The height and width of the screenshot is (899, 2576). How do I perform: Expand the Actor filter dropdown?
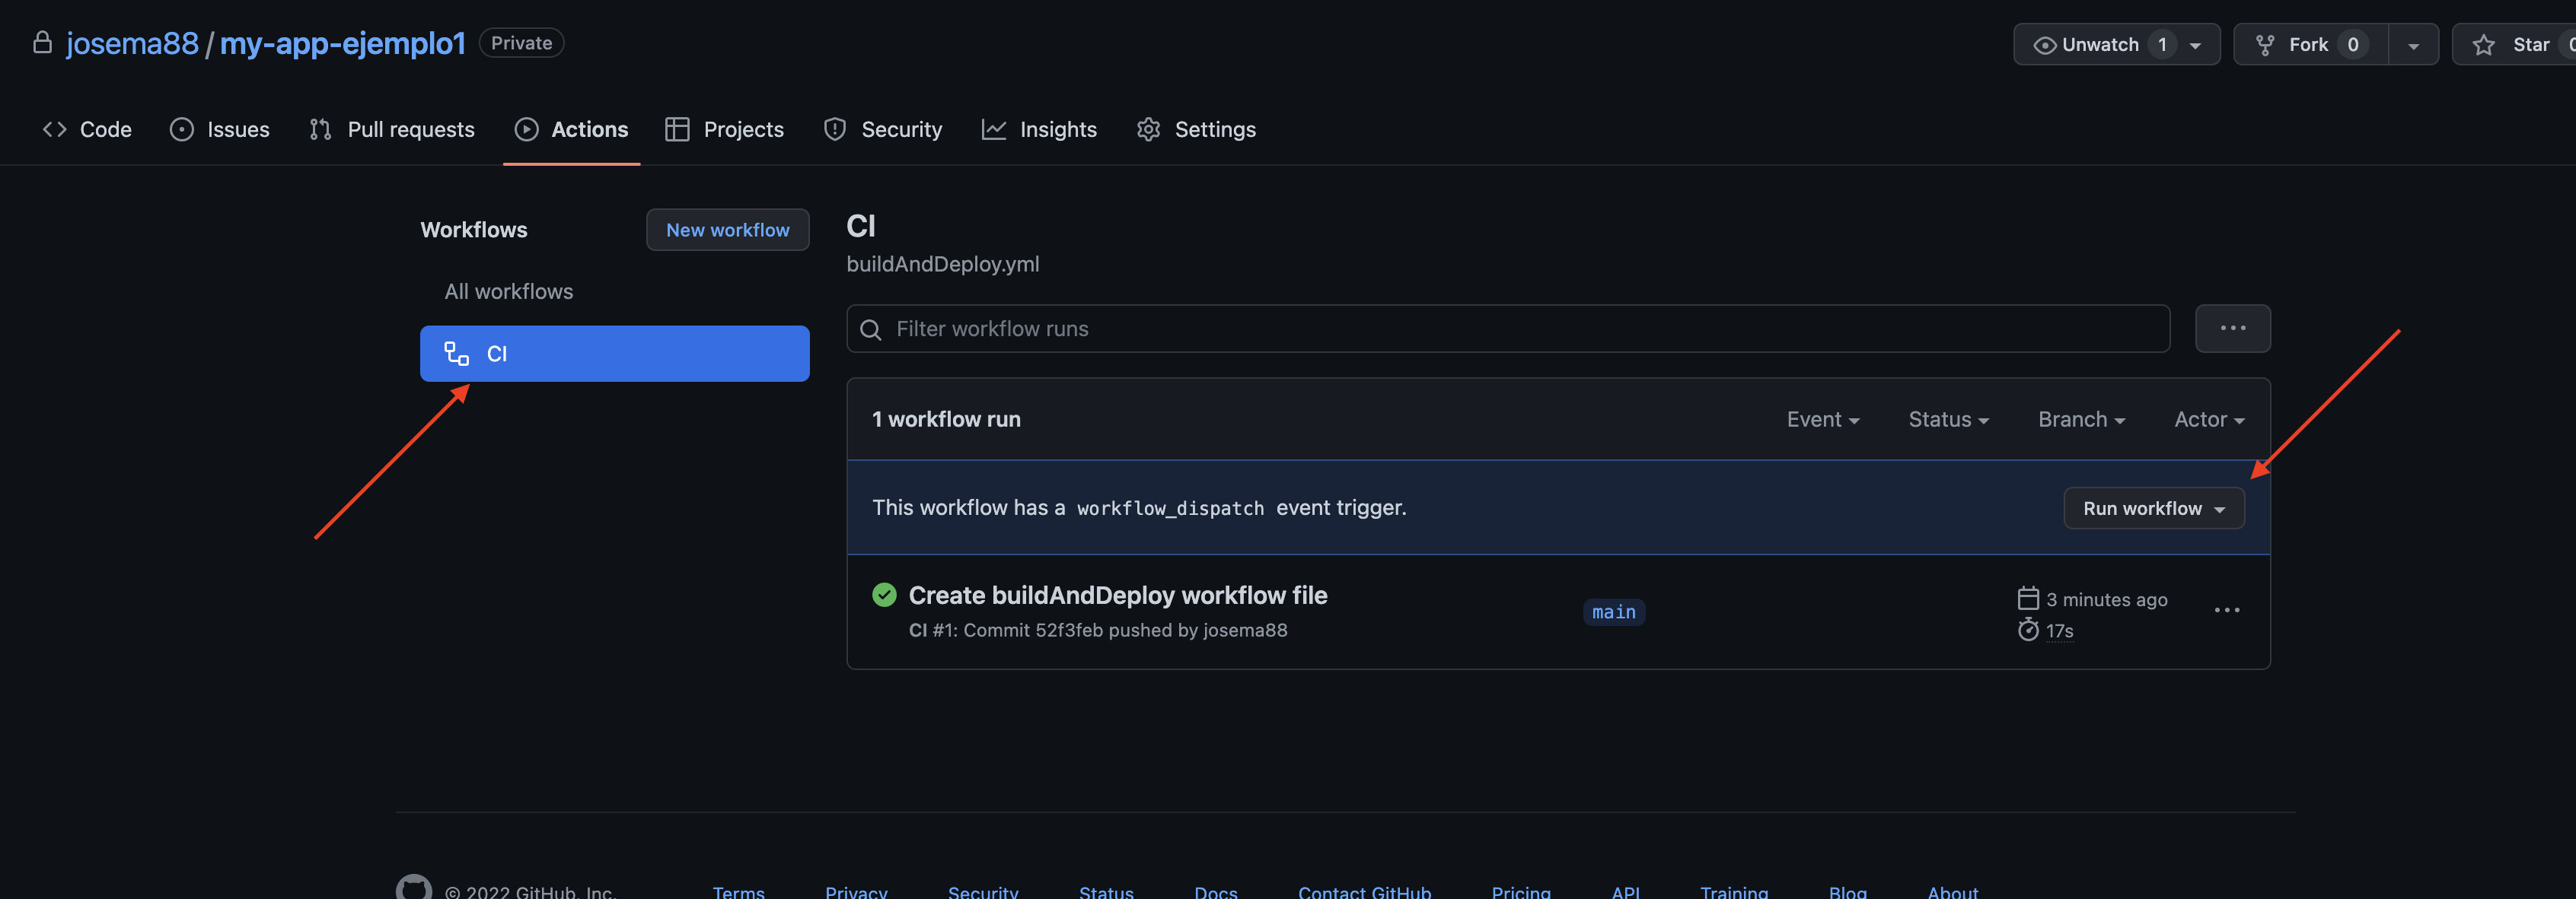point(2208,420)
